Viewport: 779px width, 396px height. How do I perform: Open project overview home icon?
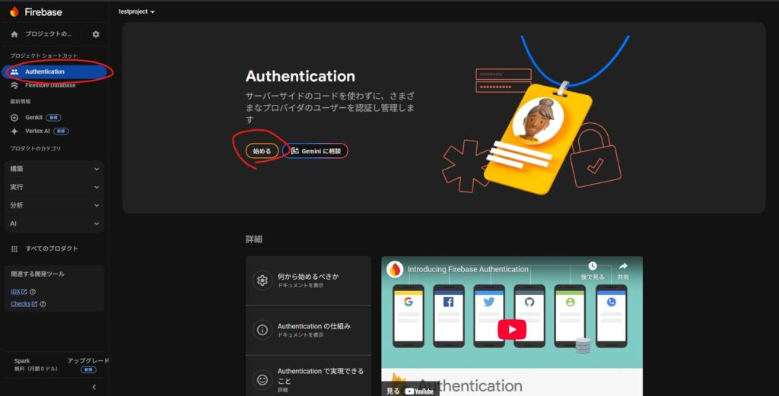[14, 34]
